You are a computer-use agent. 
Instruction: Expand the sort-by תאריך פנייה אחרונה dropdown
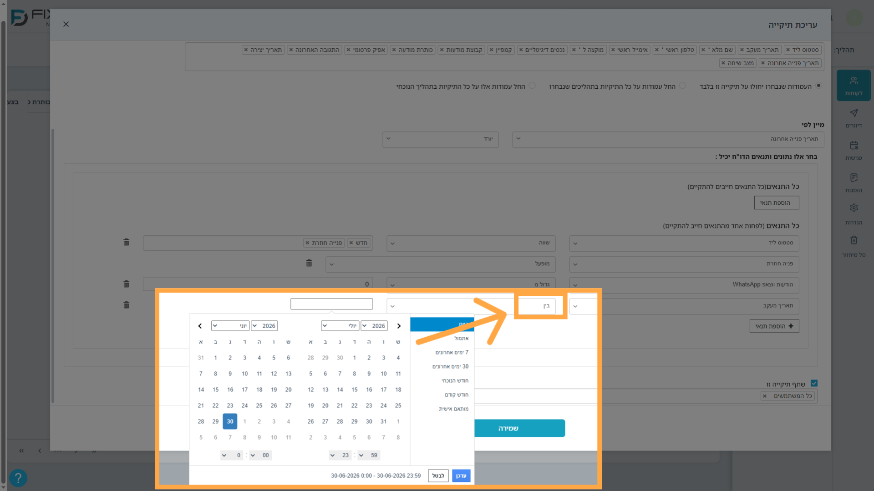coord(668,139)
